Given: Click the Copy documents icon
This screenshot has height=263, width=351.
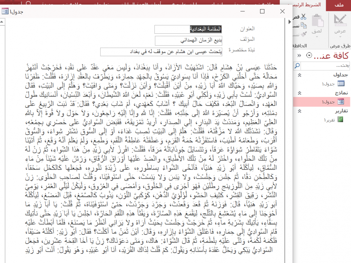Looking at the screenshot, I should [304, 25].
